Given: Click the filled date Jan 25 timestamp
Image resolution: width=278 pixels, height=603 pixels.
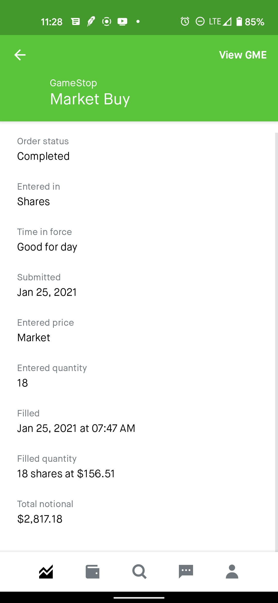Looking at the screenshot, I should tap(76, 428).
